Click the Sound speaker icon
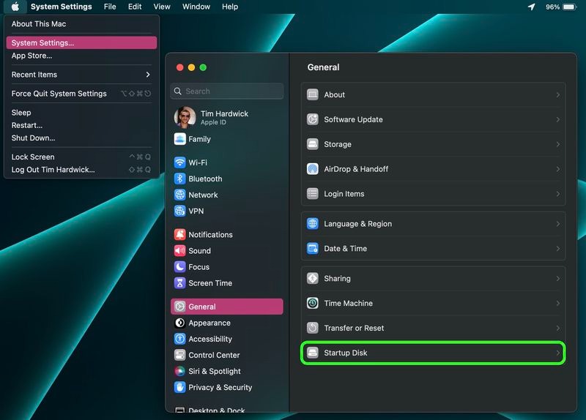 pyautogui.click(x=179, y=250)
